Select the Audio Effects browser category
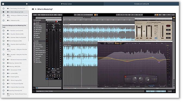Viewport: 183px width, 102px height. 39,28
